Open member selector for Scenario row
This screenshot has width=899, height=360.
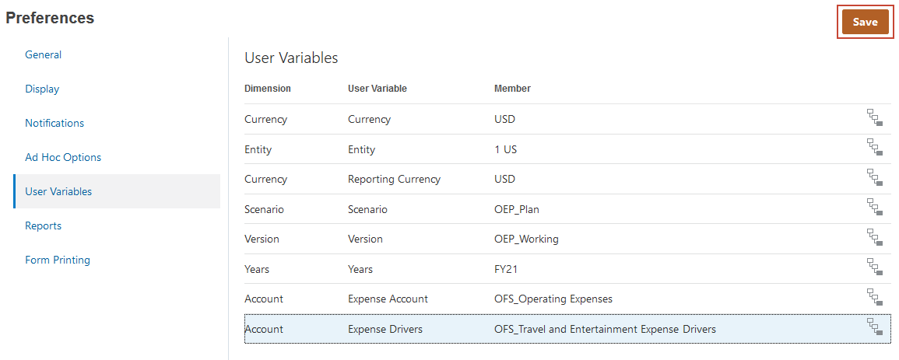(875, 208)
